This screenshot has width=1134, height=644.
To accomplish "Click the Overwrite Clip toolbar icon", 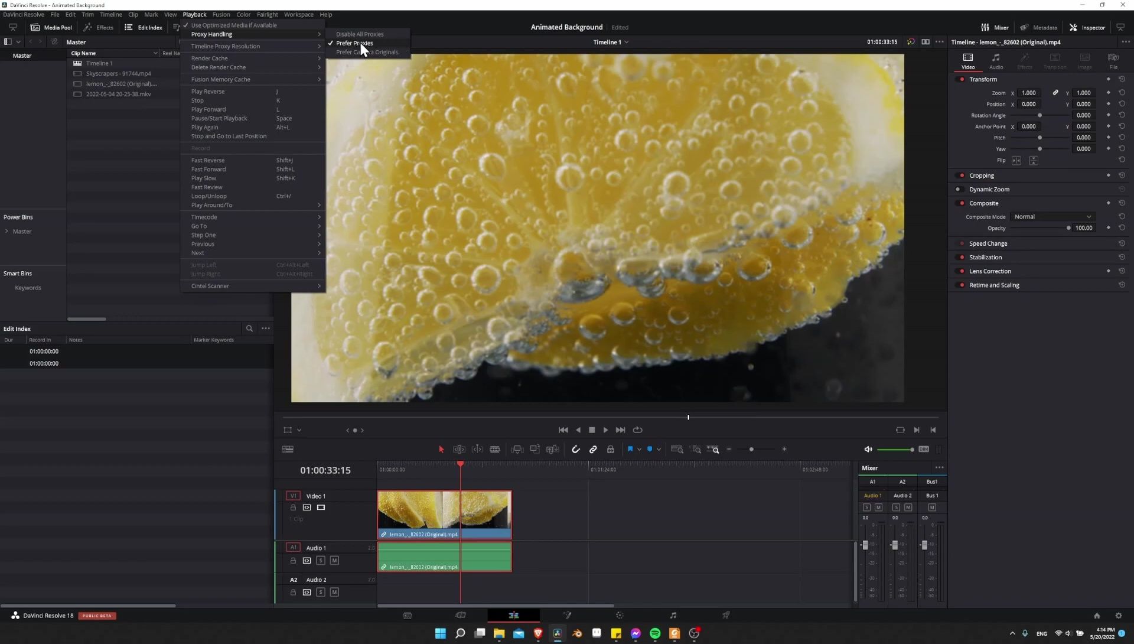I will [x=535, y=449].
